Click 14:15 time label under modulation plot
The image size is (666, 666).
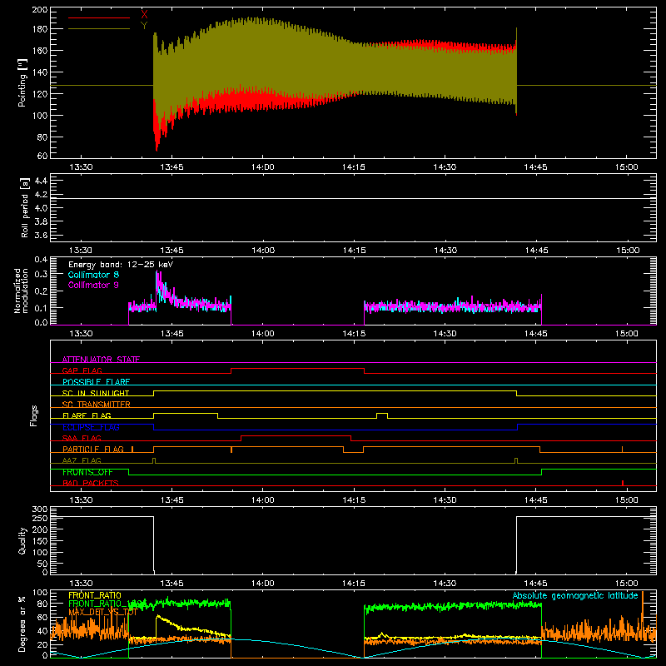tap(354, 334)
